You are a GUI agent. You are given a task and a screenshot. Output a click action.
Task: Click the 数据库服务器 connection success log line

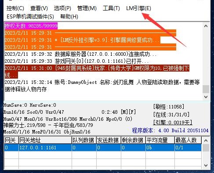point(81,54)
